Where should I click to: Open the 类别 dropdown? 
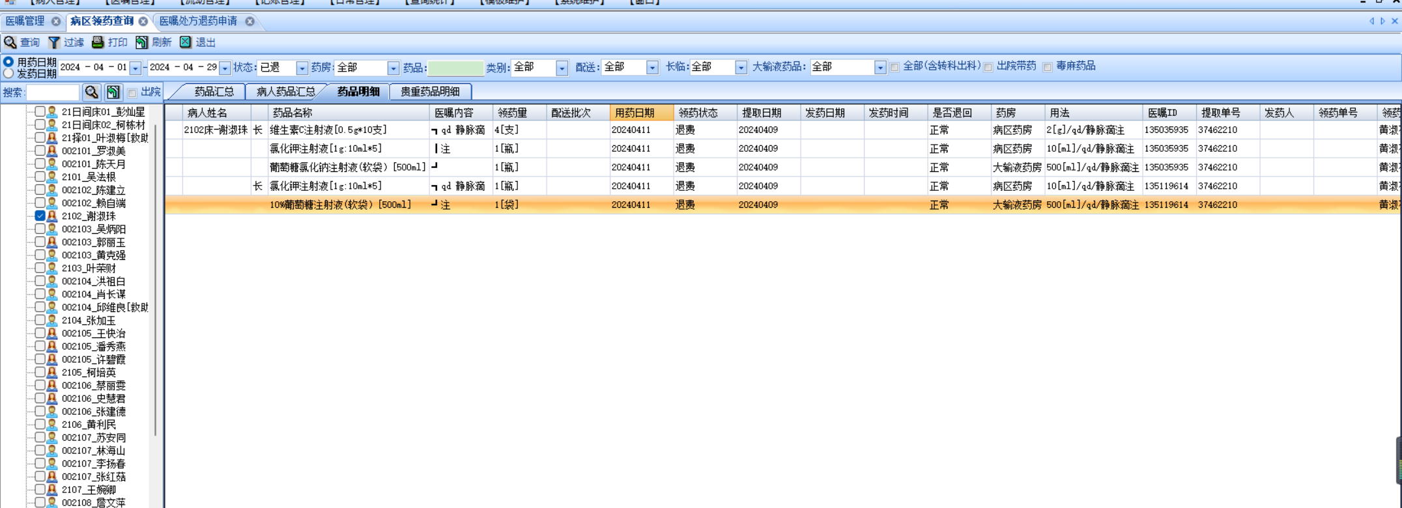pos(562,68)
